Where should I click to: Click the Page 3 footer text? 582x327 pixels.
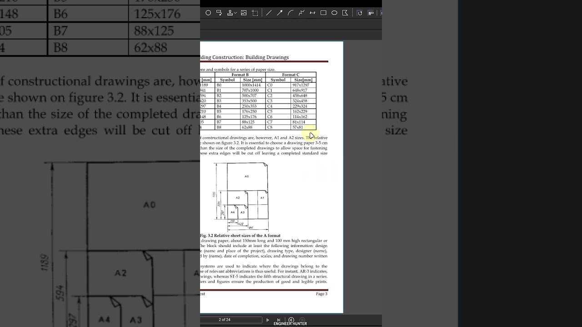321,294
